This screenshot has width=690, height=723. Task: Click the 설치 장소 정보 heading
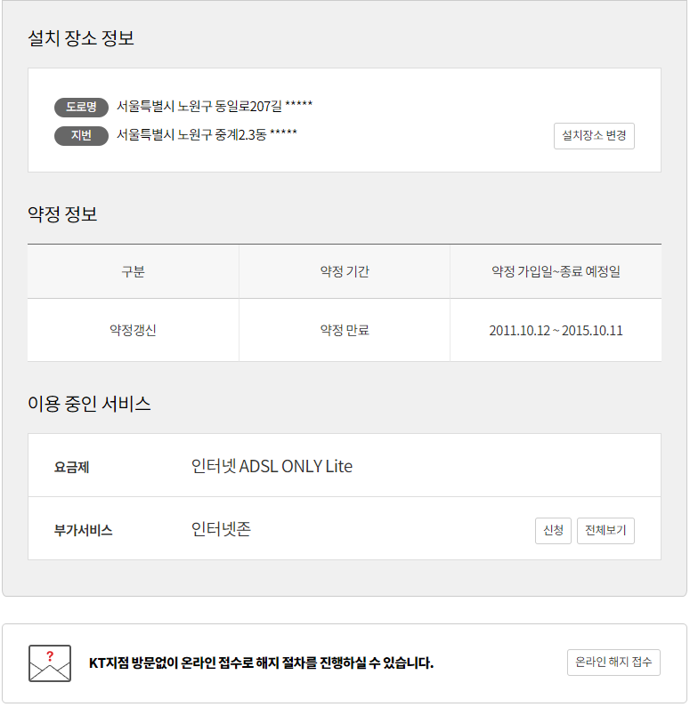81,38
